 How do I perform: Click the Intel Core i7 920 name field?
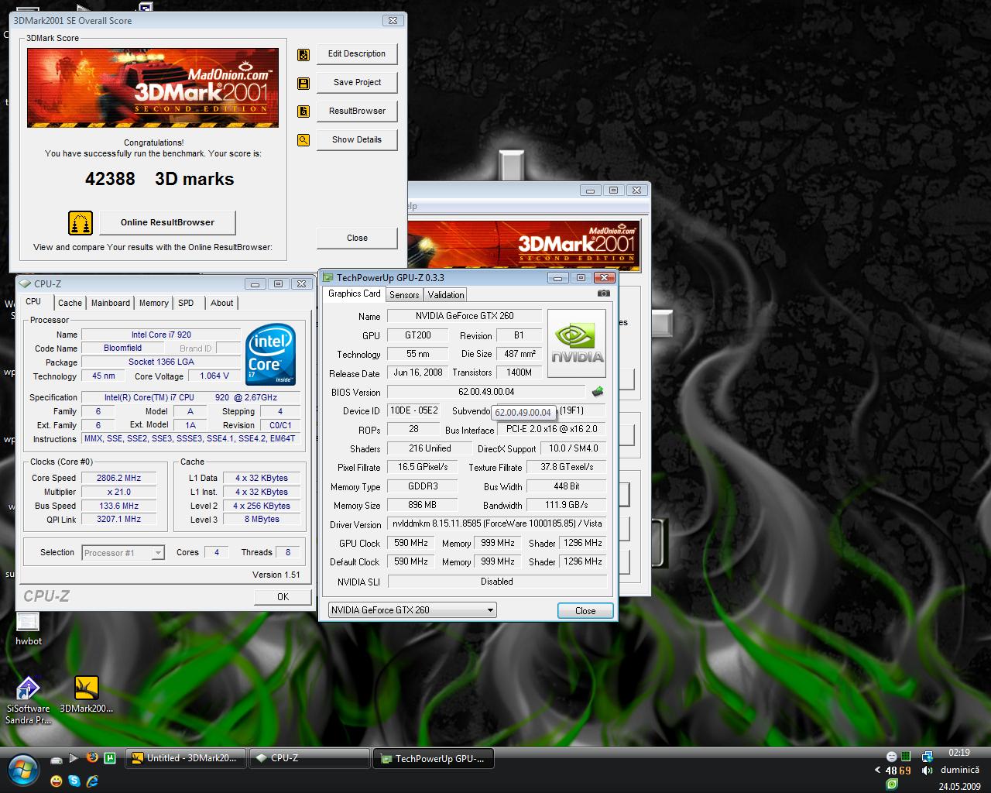[161, 335]
